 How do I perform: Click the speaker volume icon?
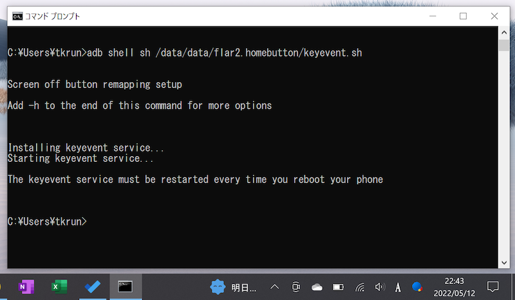(379, 287)
